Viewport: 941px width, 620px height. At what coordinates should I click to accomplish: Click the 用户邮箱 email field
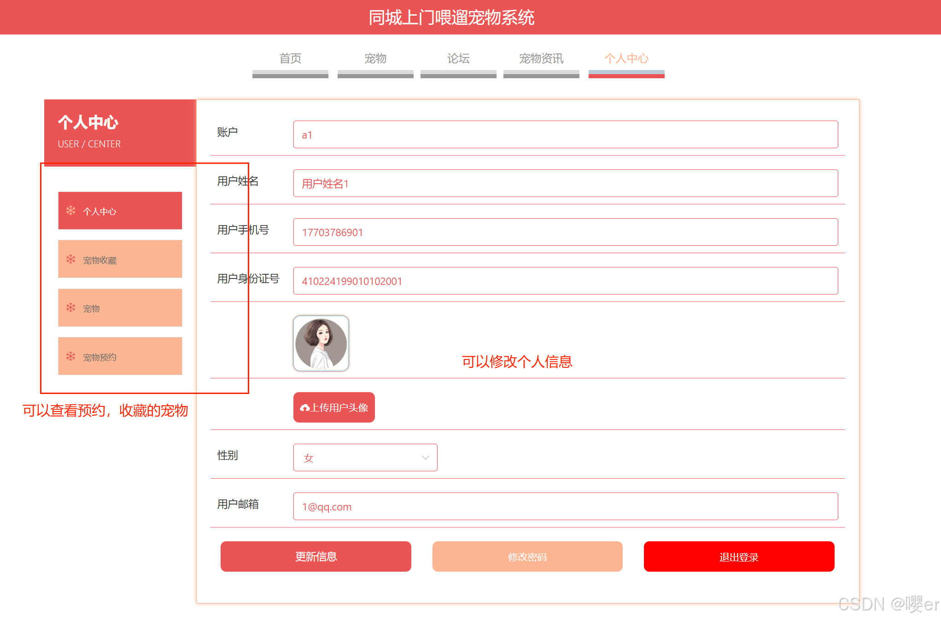[565, 506]
